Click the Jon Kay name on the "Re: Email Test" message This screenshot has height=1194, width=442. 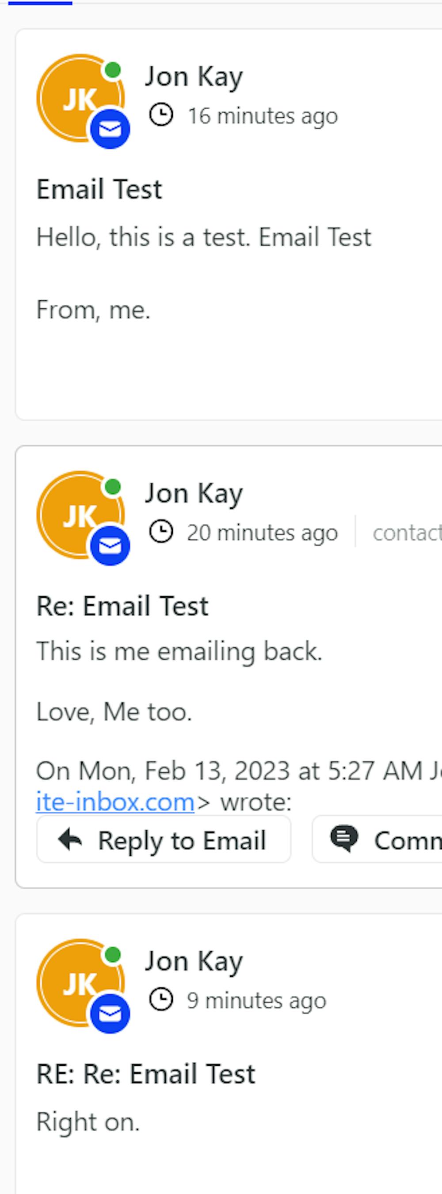194,493
